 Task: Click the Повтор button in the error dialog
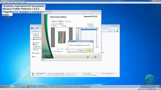(x=81, y=50)
